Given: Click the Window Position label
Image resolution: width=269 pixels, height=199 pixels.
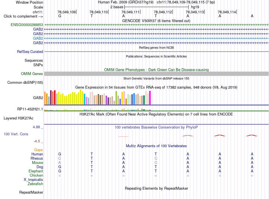Looking at the screenshot, I should point(29,2).
